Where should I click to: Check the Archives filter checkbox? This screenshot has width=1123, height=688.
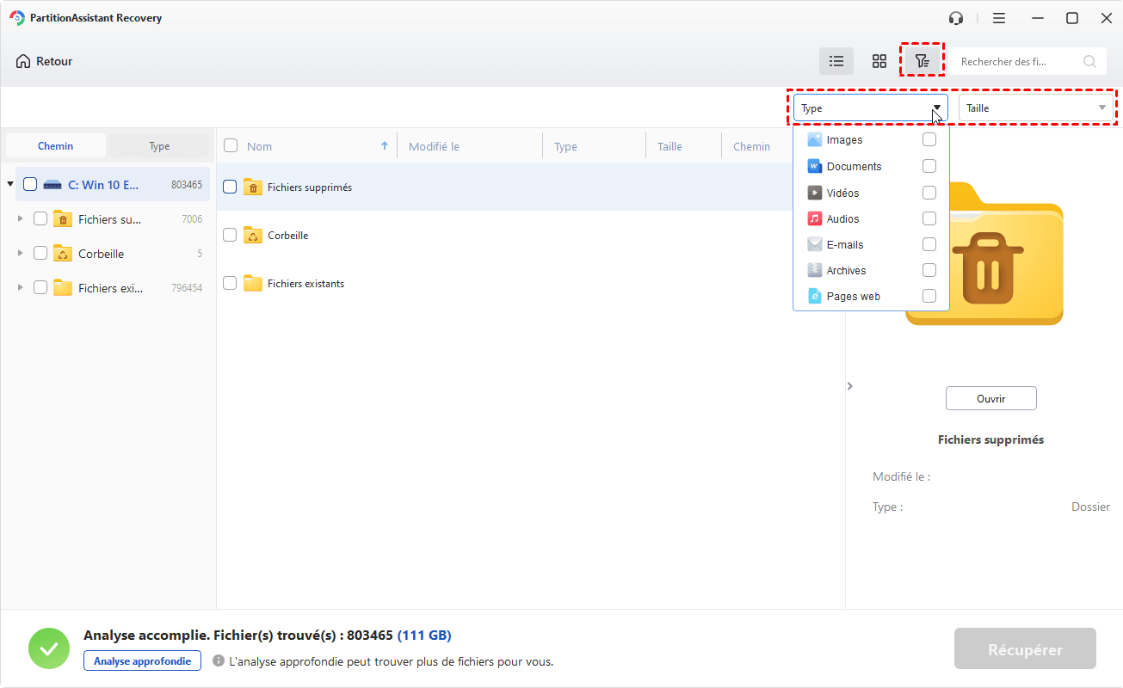[929, 271]
